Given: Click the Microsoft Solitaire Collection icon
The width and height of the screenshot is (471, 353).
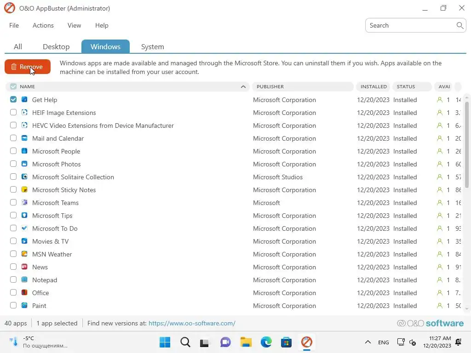Looking at the screenshot, I should pos(24,177).
